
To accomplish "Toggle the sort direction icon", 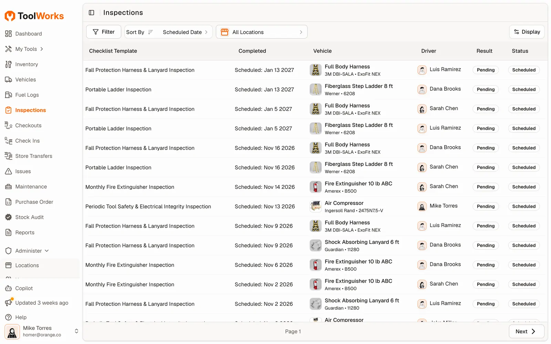I will [150, 32].
